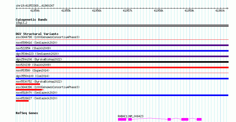Select the RABAC1 exon near 41959k

click(x=185, y=119)
